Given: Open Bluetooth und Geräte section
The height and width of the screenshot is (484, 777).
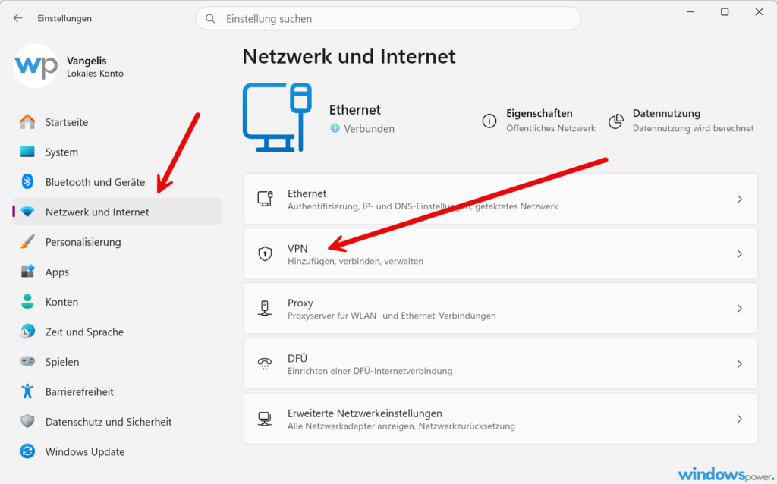Looking at the screenshot, I should coord(117,182).
